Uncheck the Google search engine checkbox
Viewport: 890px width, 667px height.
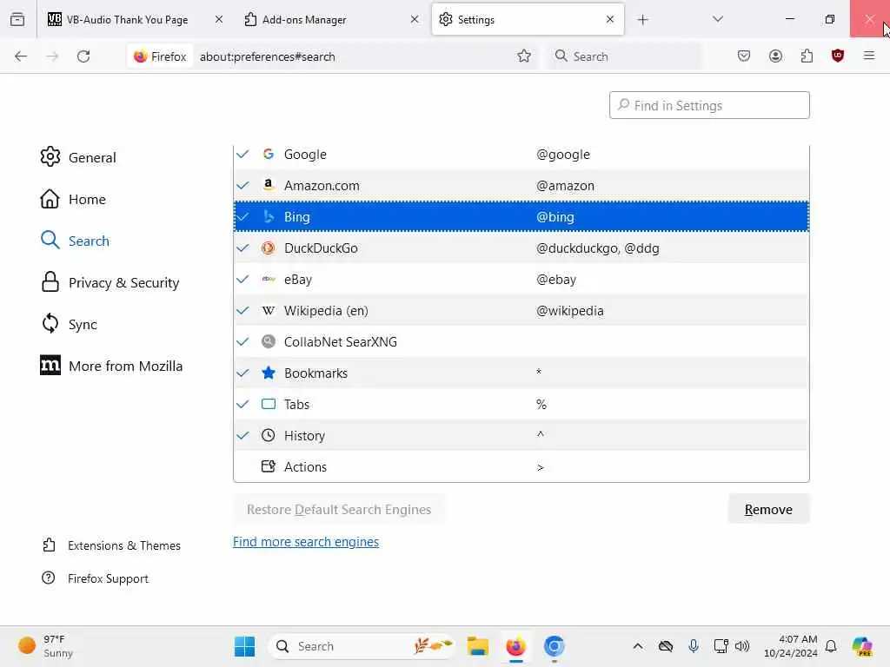click(243, 155)
